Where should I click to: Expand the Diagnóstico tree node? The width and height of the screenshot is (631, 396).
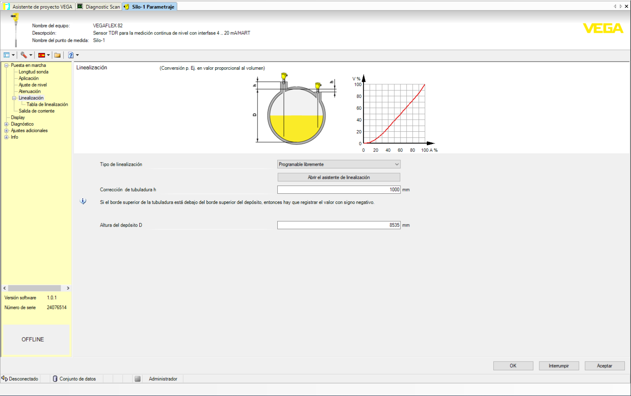(x=6, y=124)
